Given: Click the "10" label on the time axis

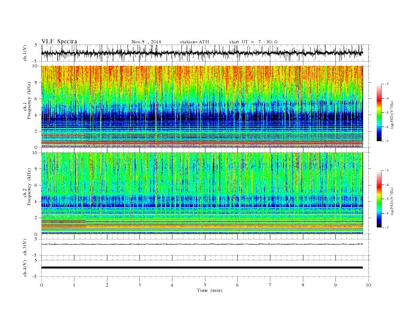Looking at the screenshot, I should 368,285.
